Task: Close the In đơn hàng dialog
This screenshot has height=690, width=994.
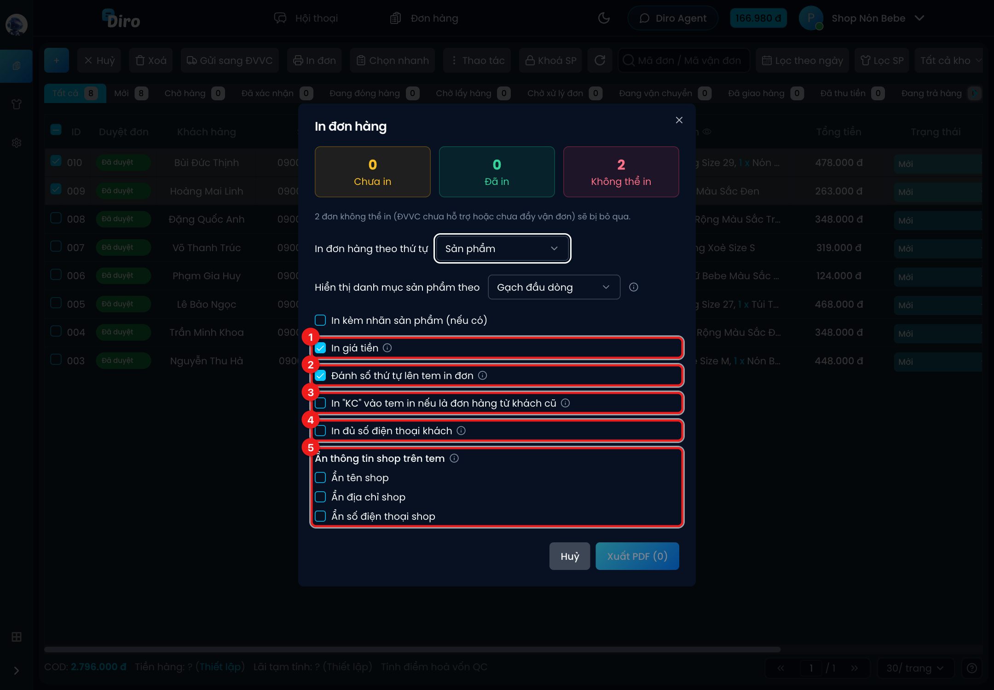Action: pos(679,120)
